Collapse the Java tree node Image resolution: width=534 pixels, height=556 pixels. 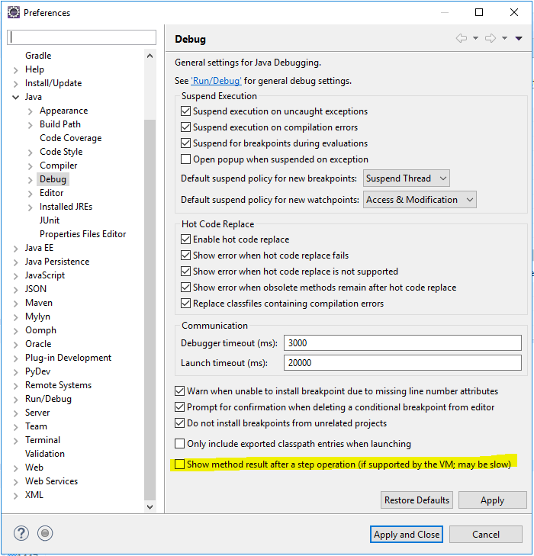[x=15, y=97]
